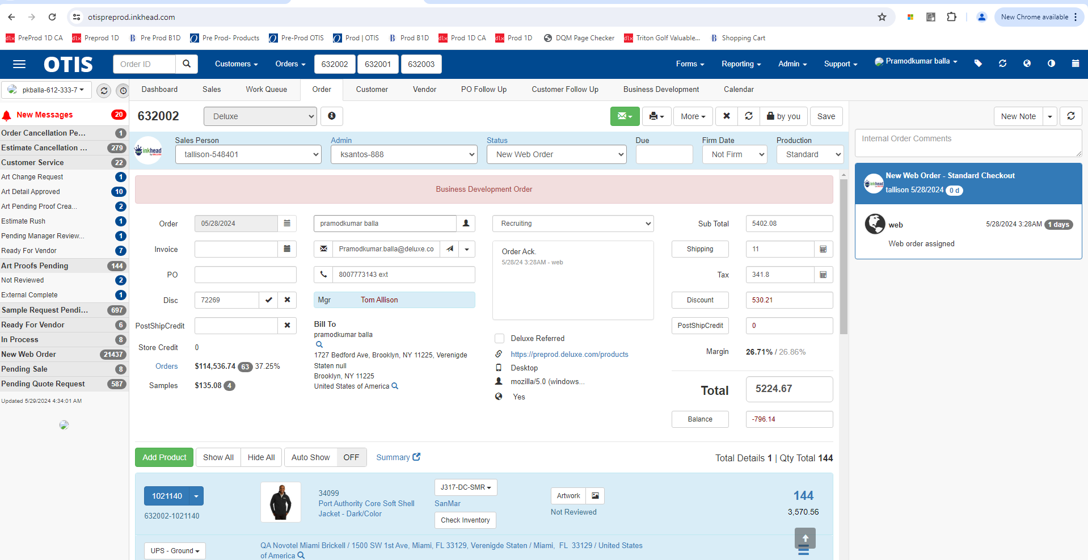The width and height of the screenshot is (1088, 560).
Task: Open the More dropdown menu
Action: pos(693,116)
